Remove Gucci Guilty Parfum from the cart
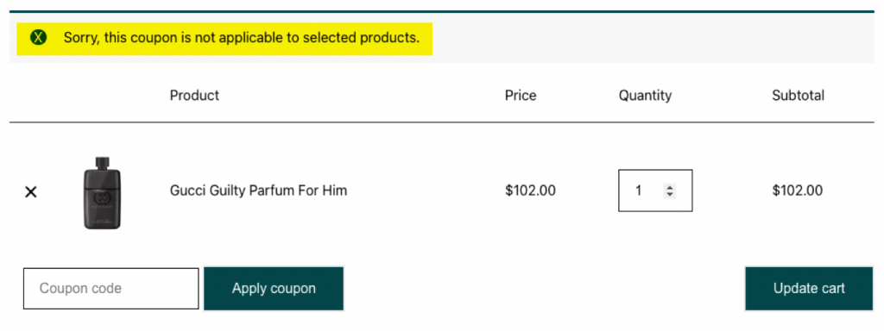 tap(31, 192)
